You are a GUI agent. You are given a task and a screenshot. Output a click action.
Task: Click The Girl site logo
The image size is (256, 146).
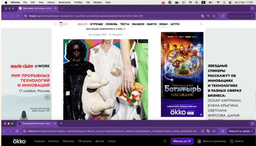63,24
